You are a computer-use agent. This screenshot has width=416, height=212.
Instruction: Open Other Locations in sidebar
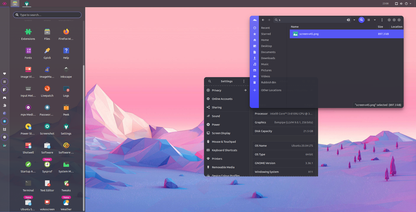click(x=271, y=90)
